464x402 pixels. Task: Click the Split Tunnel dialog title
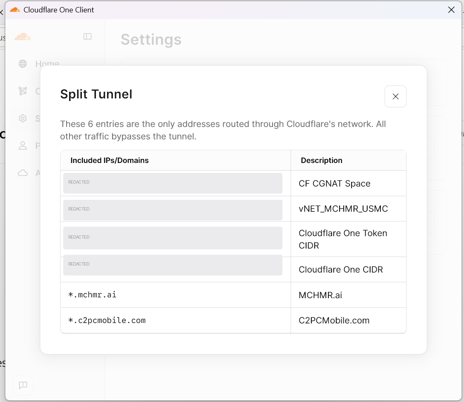[96, 94]
